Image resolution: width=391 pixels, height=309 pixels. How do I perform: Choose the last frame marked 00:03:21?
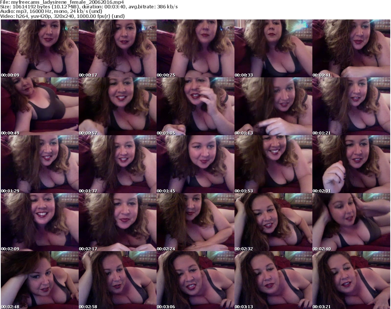coord(351,280)
